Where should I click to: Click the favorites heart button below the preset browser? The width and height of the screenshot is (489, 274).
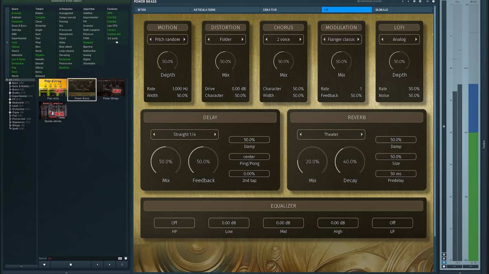tap(44, 264)
